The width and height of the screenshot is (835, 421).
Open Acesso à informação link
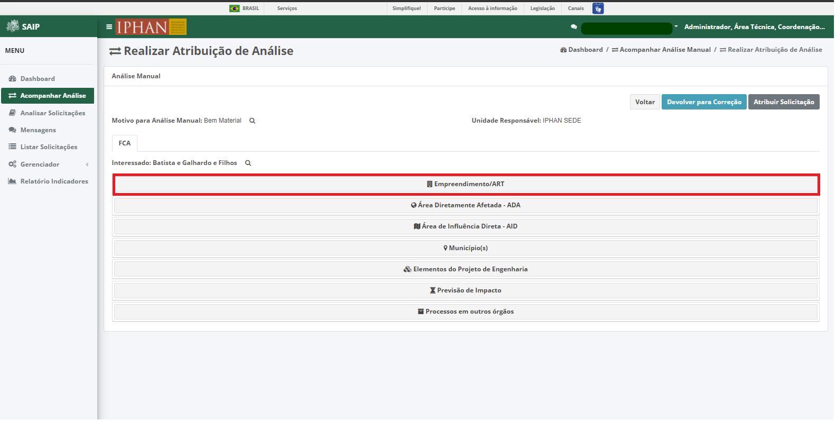[493, 8]
